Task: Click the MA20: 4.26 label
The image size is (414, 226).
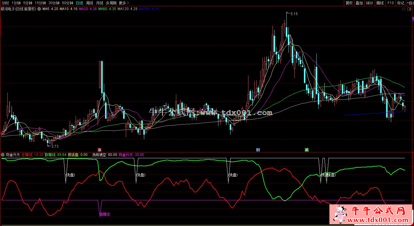Action: pos(88,9)
